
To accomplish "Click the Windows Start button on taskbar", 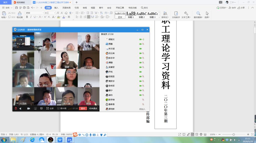I will (x=4, y=140).
